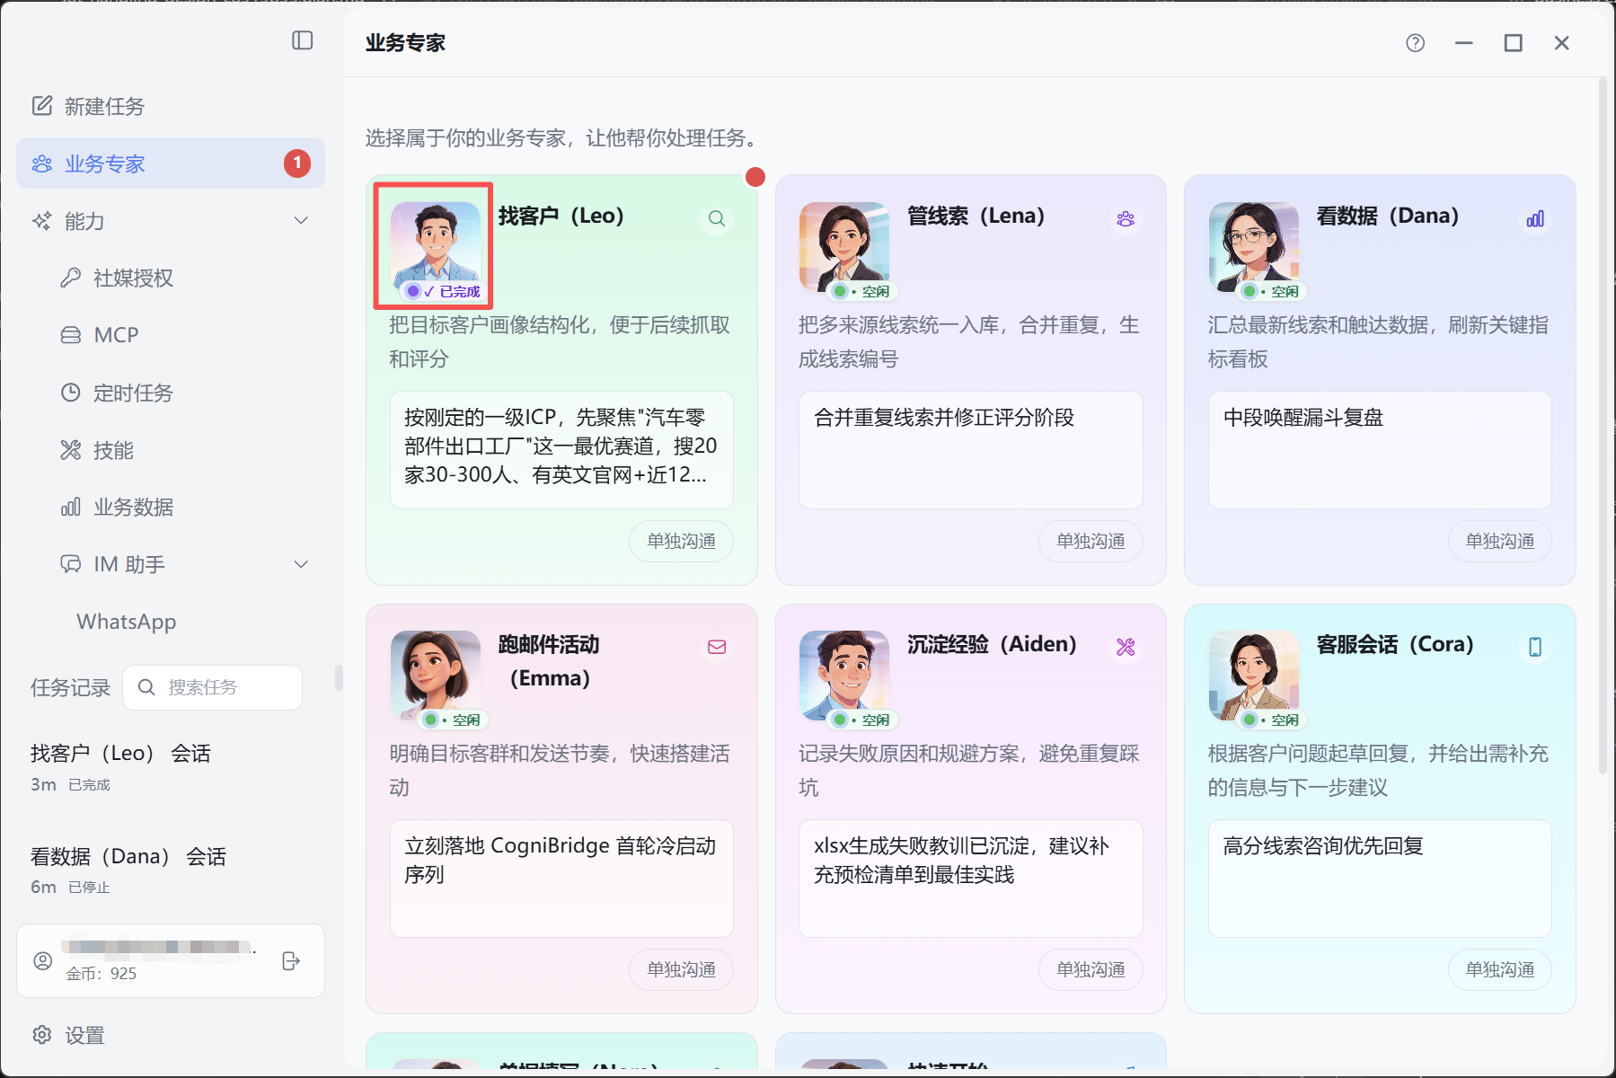
Task: Click Lena's avatar thumbnail
Action: (x=844, y=245)
